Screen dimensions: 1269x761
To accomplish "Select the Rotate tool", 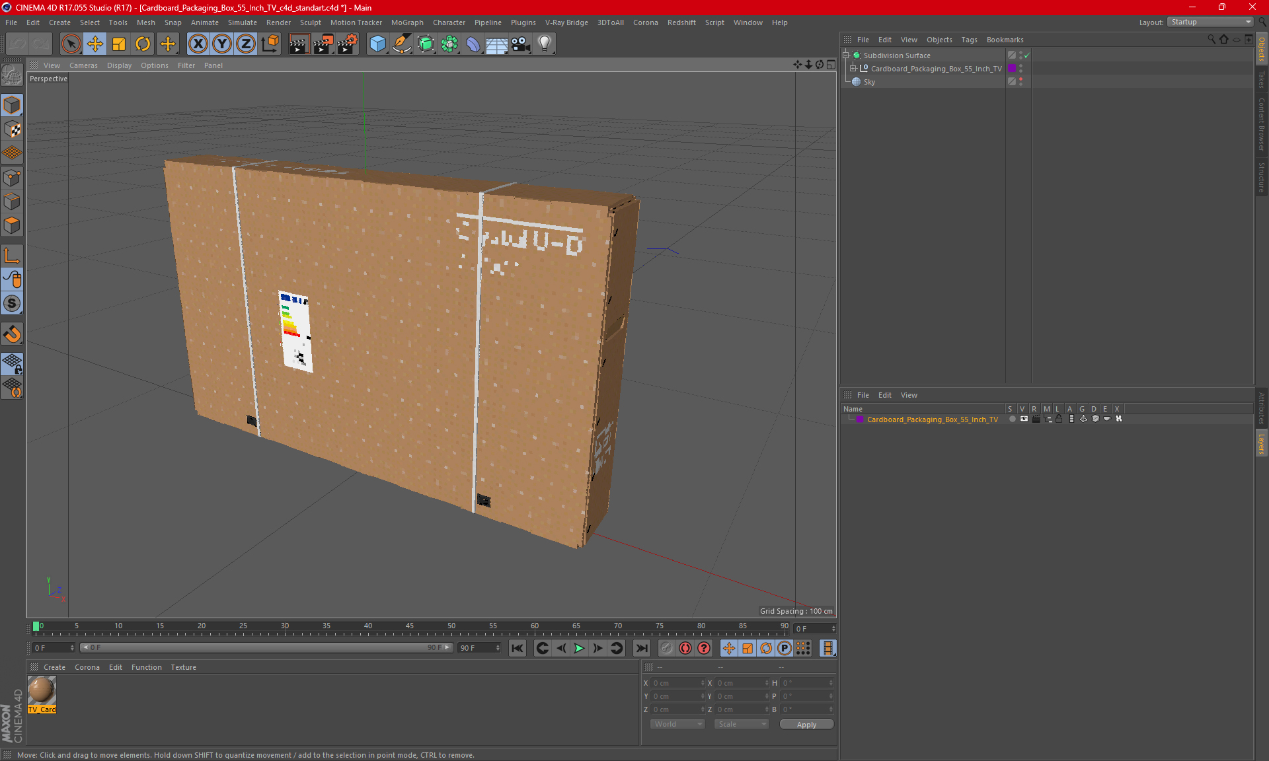I will click(x=143, y=44).
